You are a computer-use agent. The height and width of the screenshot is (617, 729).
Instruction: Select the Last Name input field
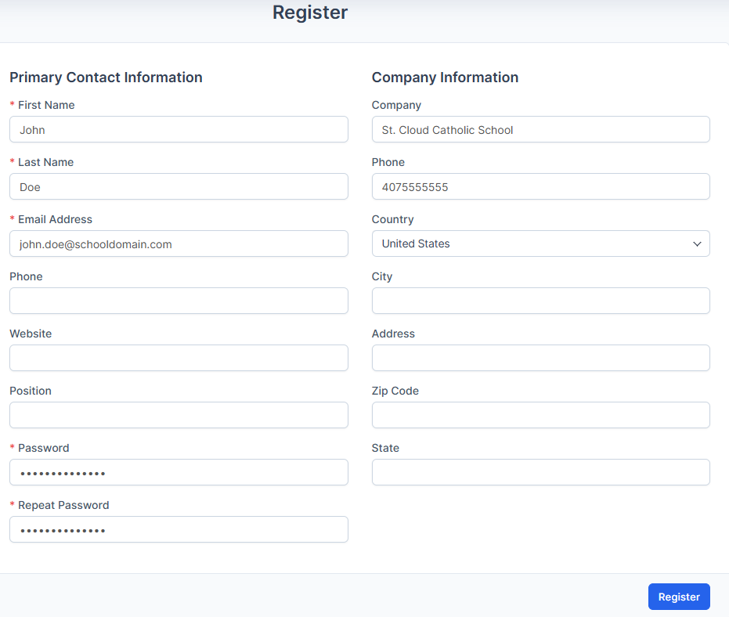point(179,186)
